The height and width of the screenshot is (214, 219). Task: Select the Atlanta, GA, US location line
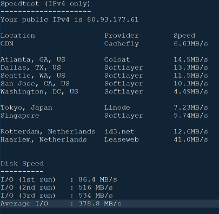[33, 60]
